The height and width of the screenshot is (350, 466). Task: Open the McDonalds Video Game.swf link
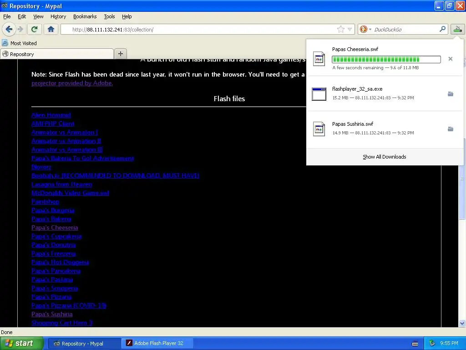pos(70,193)
